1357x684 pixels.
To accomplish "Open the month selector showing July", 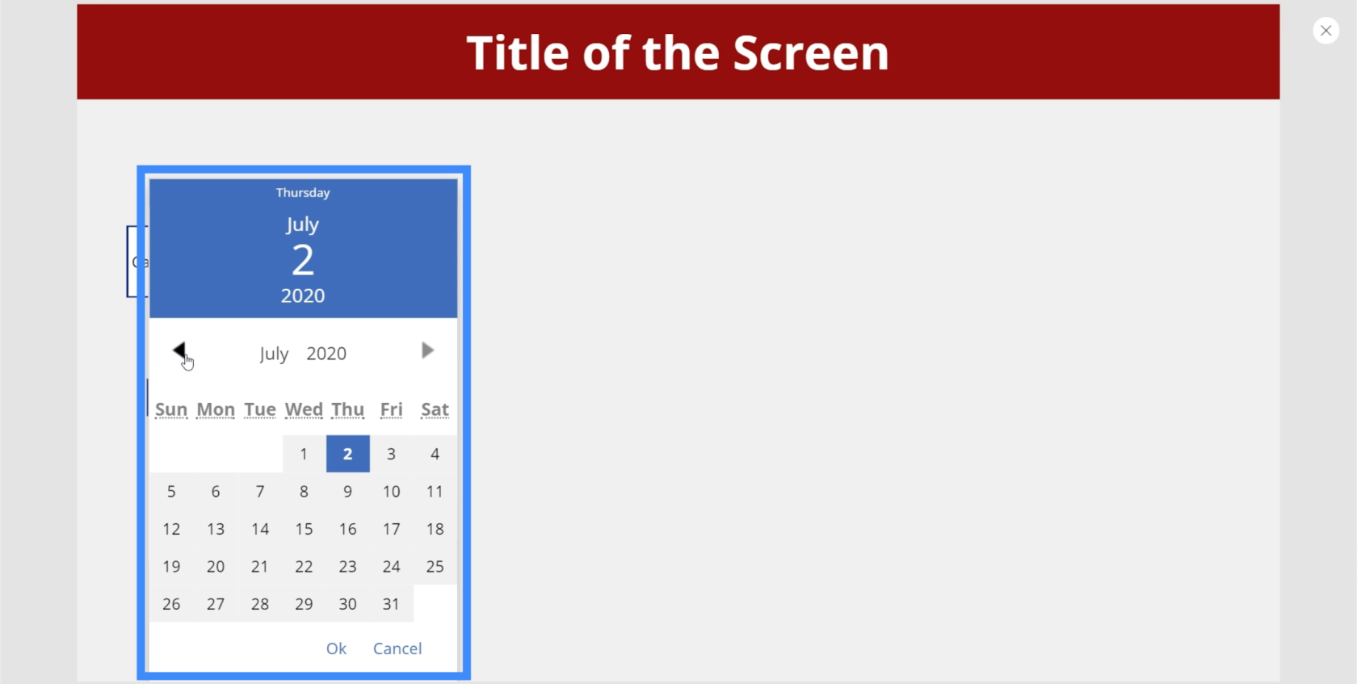I will pyautogui.click(x=274, y=354).
